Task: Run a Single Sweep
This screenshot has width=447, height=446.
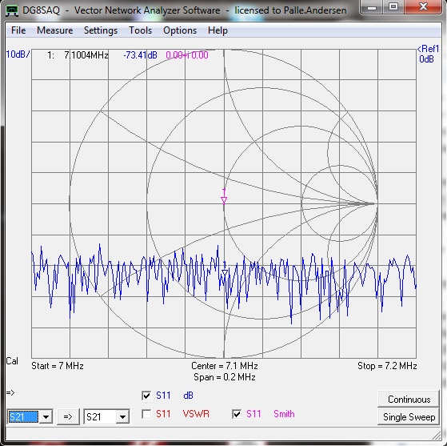Action: (x=409, y=417)
